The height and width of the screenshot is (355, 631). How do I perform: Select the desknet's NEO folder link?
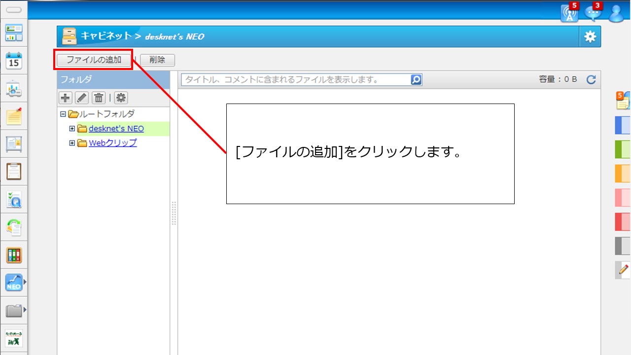click(116, 129)
